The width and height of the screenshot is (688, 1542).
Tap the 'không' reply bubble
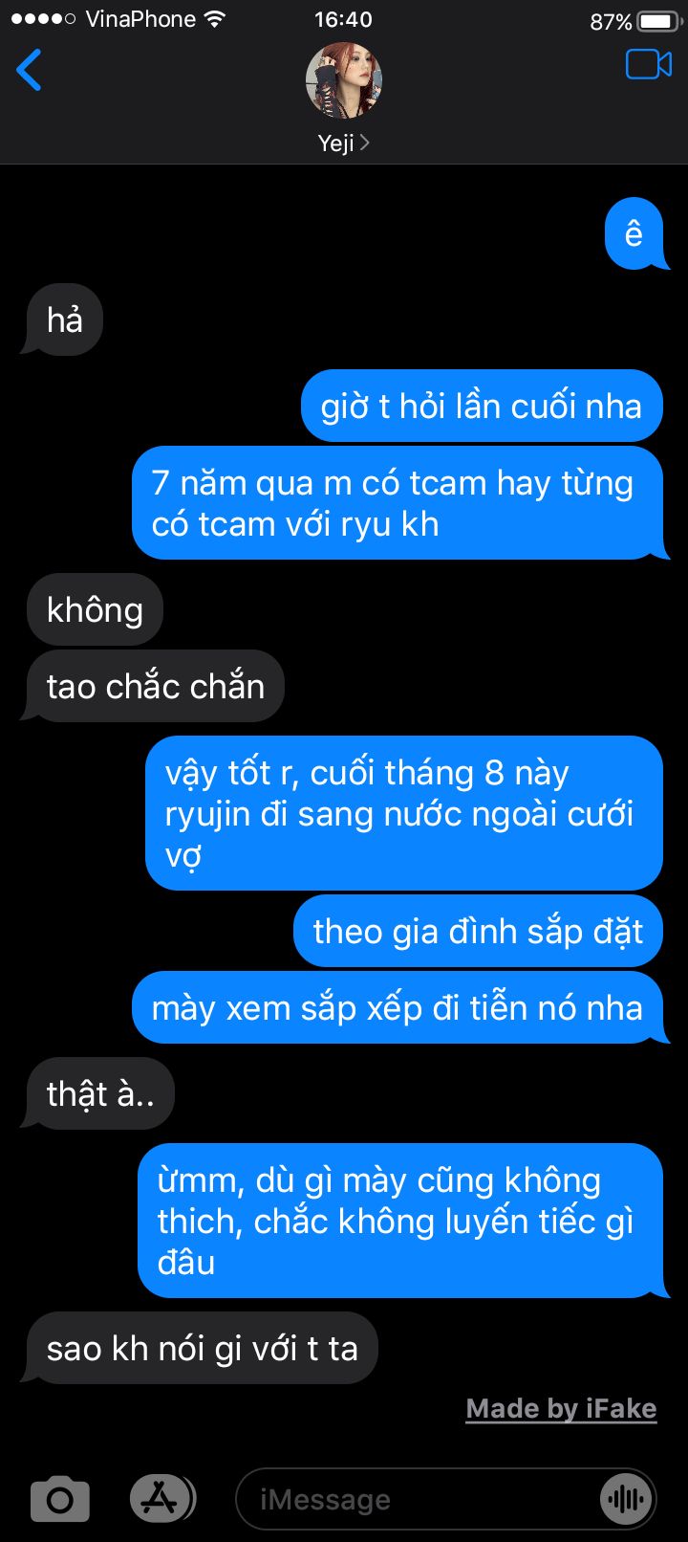point(94,609)
